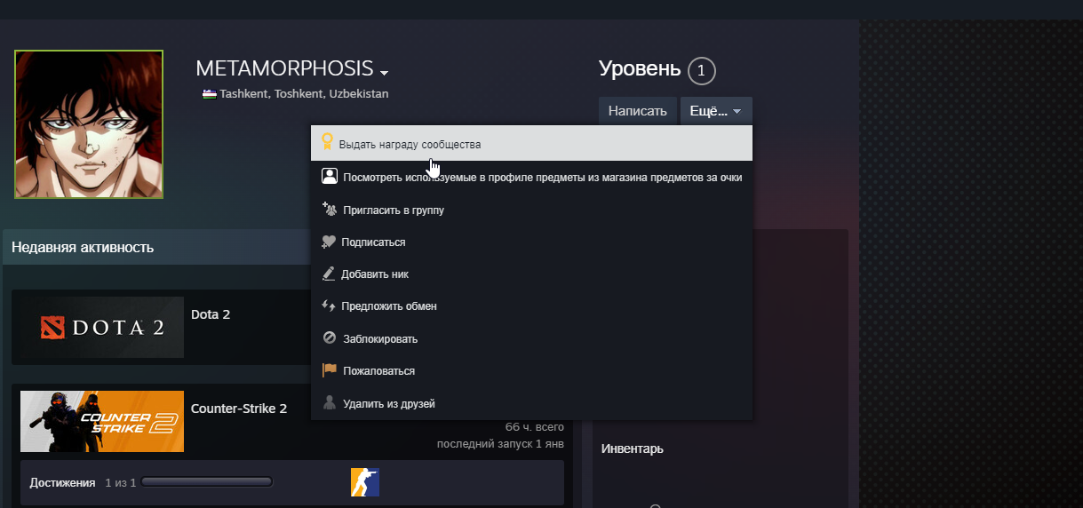Click the Уровень label

click(x=640, y=68)
